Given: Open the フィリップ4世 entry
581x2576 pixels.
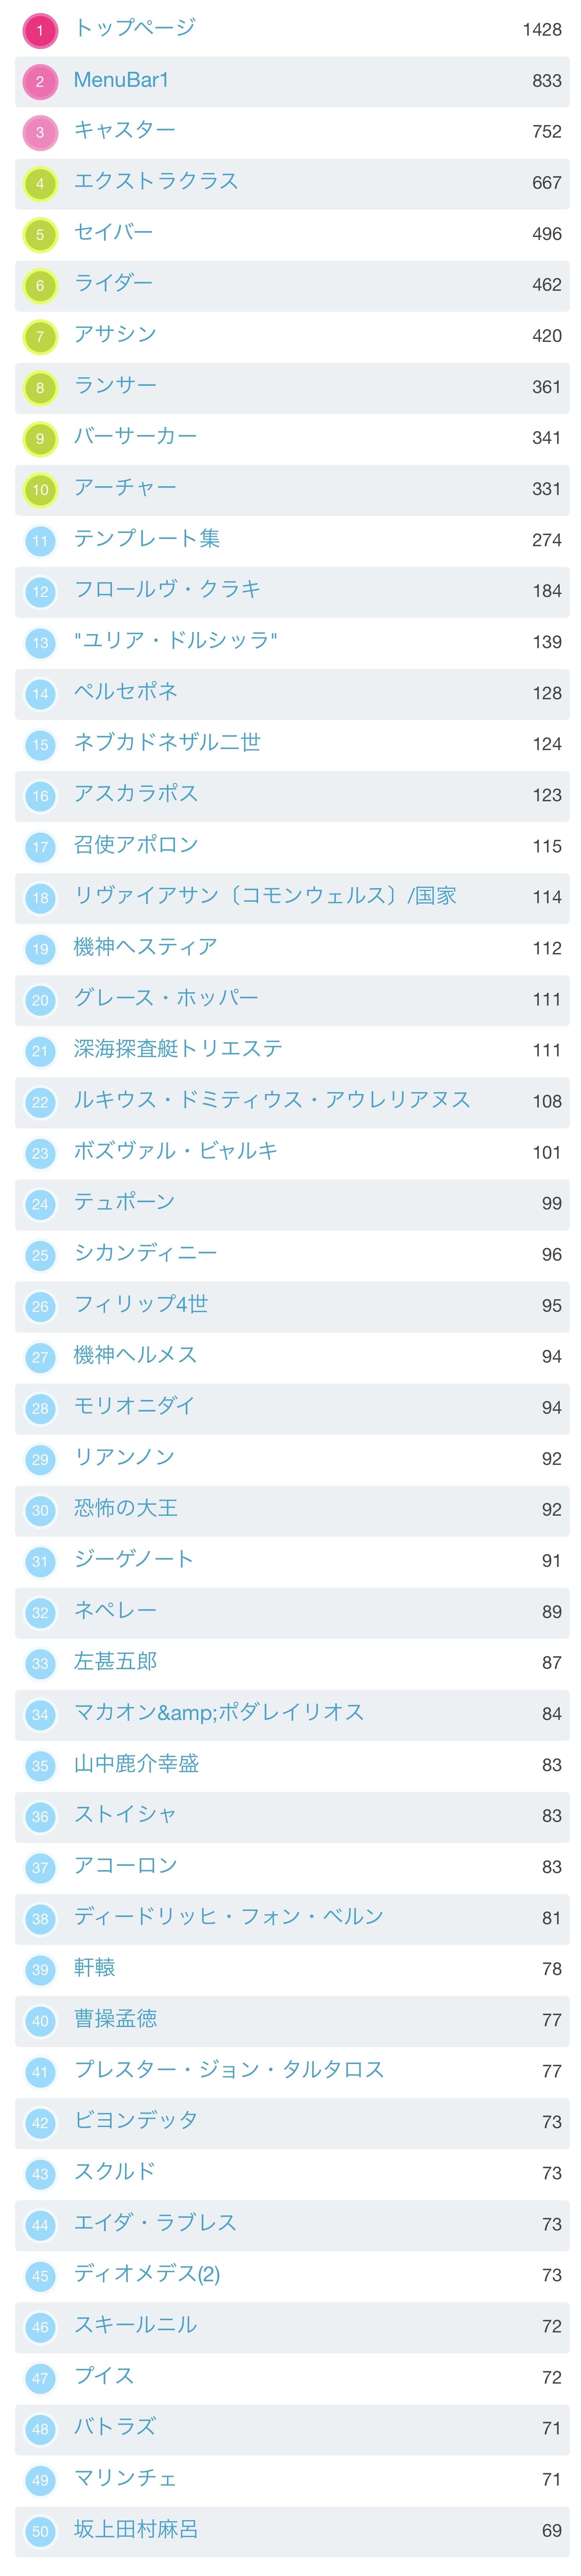Looking at the screenshot, I should click(x=141, y=1303).
